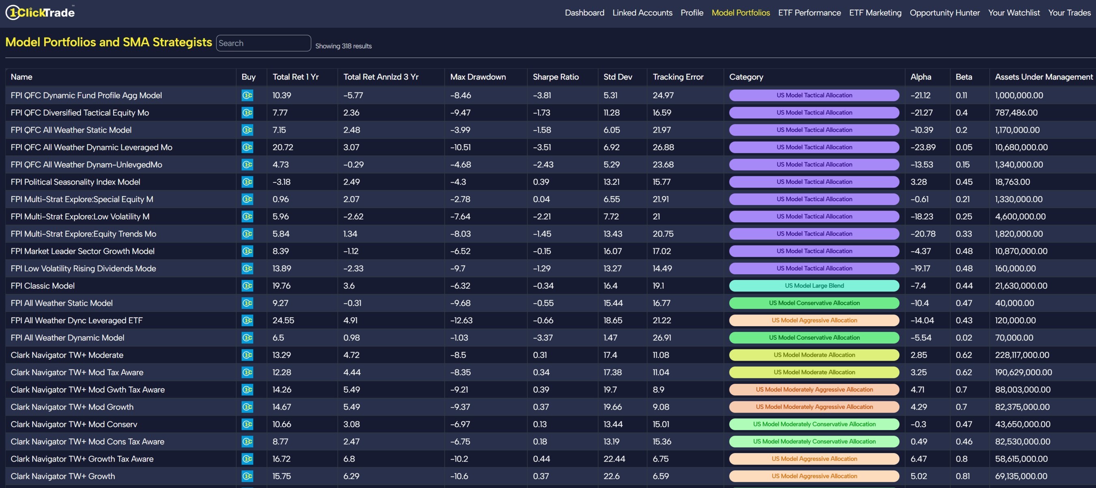1096x488 pixels.
Task: Sort by Total Ret 1 Yr header
Action: (295, 77)
